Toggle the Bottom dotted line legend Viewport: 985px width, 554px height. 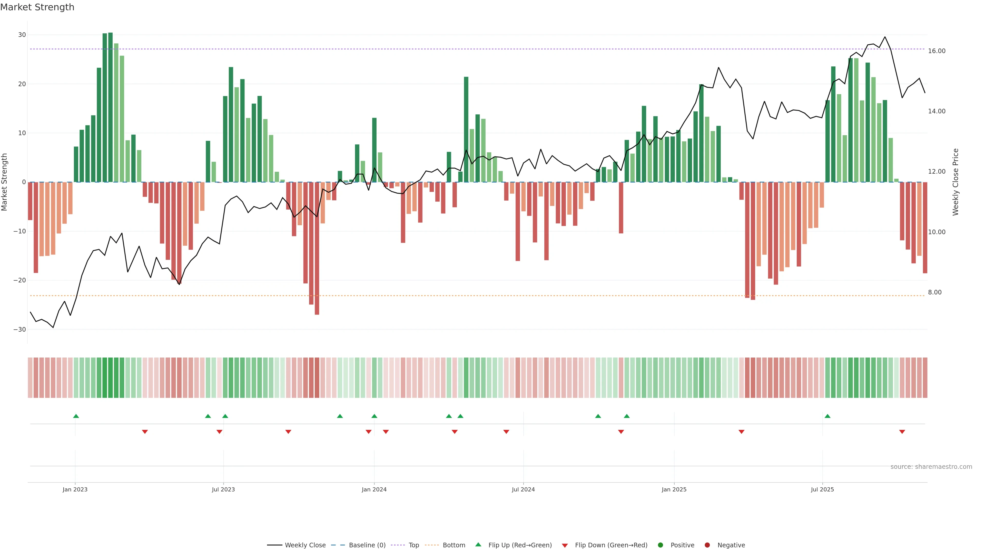[432, 545]
